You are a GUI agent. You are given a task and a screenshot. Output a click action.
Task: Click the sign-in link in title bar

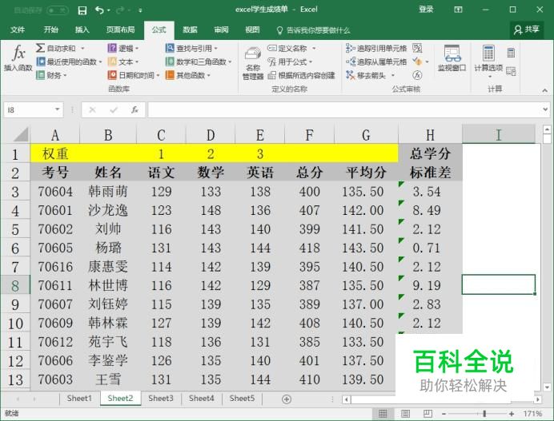click(x=426, y=10)
